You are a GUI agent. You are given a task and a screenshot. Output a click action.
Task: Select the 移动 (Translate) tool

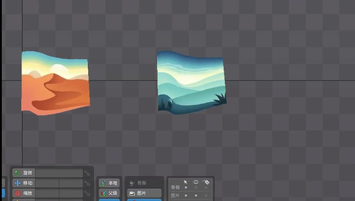tap(24, 183)
